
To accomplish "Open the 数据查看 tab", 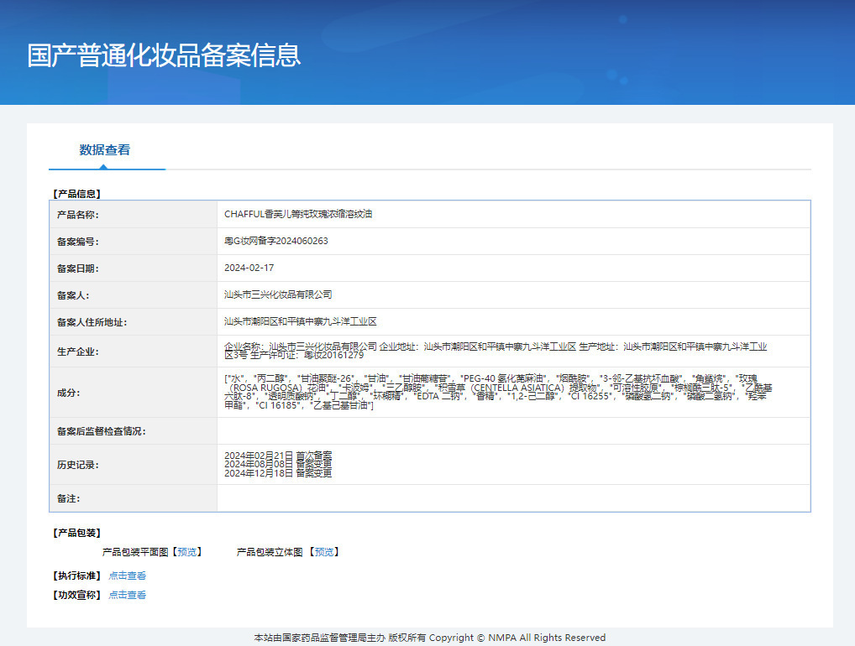I will click(x=105, y=150).
